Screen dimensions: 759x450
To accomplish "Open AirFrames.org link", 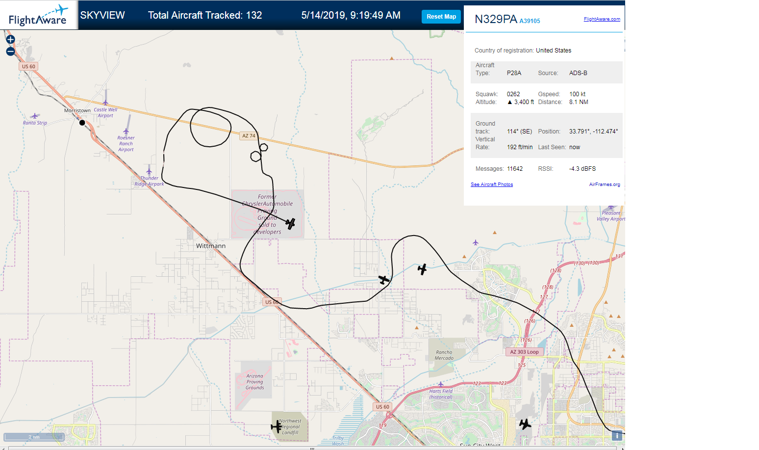I will [x=605, y=185].
